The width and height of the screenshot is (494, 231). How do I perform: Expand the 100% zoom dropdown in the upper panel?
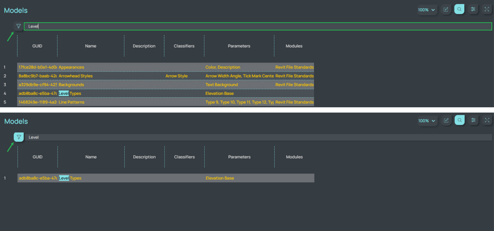click(426, 10)
